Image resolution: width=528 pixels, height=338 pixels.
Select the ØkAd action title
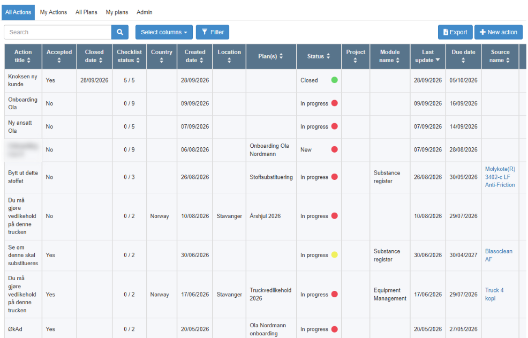(x=15, y=329)
